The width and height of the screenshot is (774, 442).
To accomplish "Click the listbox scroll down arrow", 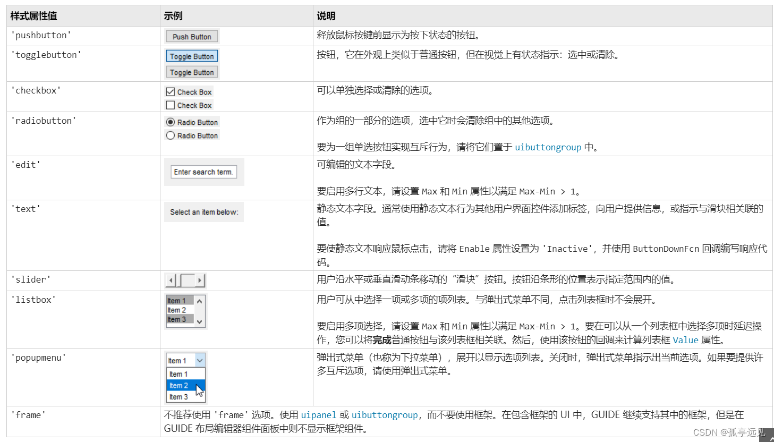I will pyautogui.click(x=200, y=321).
